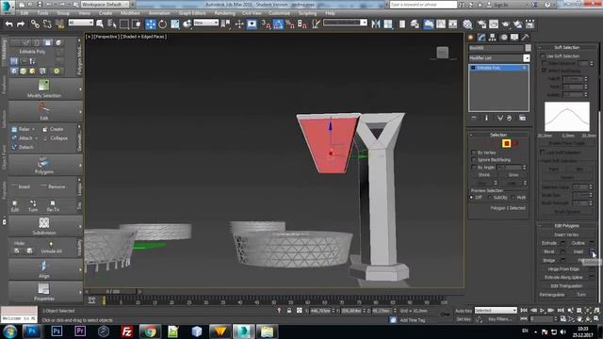603x339 pixels.
Task: Select the Unlink Selection tool icon
Action: 47,24
